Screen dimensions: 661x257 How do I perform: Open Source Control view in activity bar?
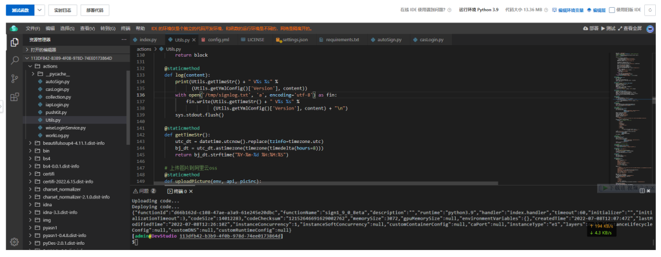tap(14, 79)
